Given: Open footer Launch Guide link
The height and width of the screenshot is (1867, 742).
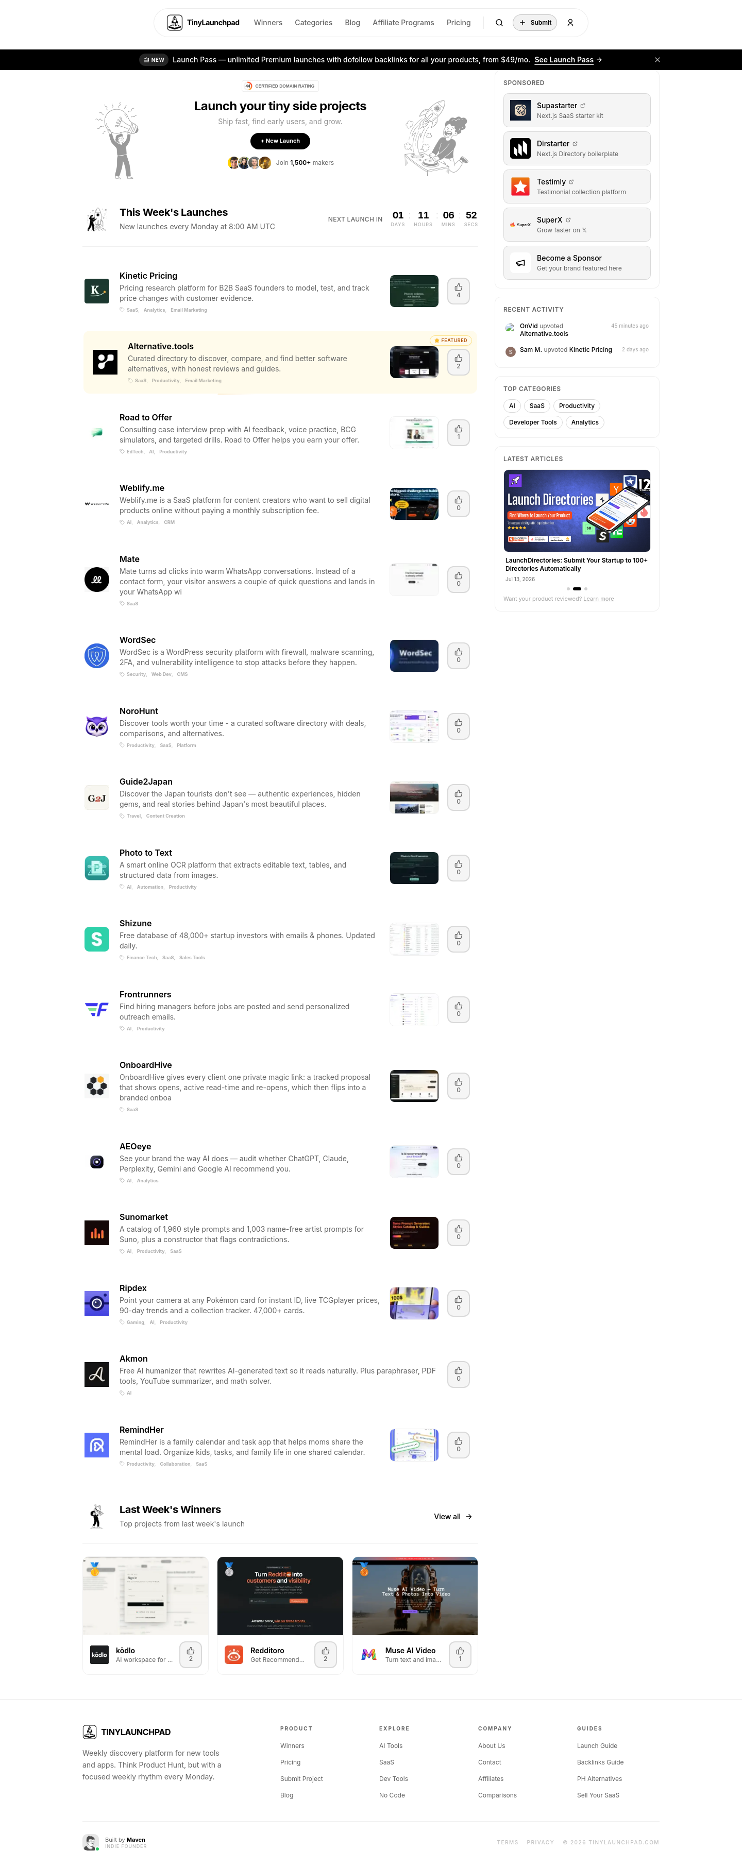Looking at the screenshot, I should click(597, 1746).
